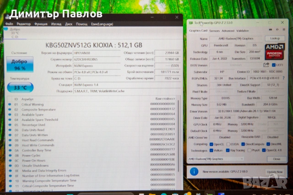Click status dot for Data Units Read row
Viewport: 293px width, 195px height.
10,130
